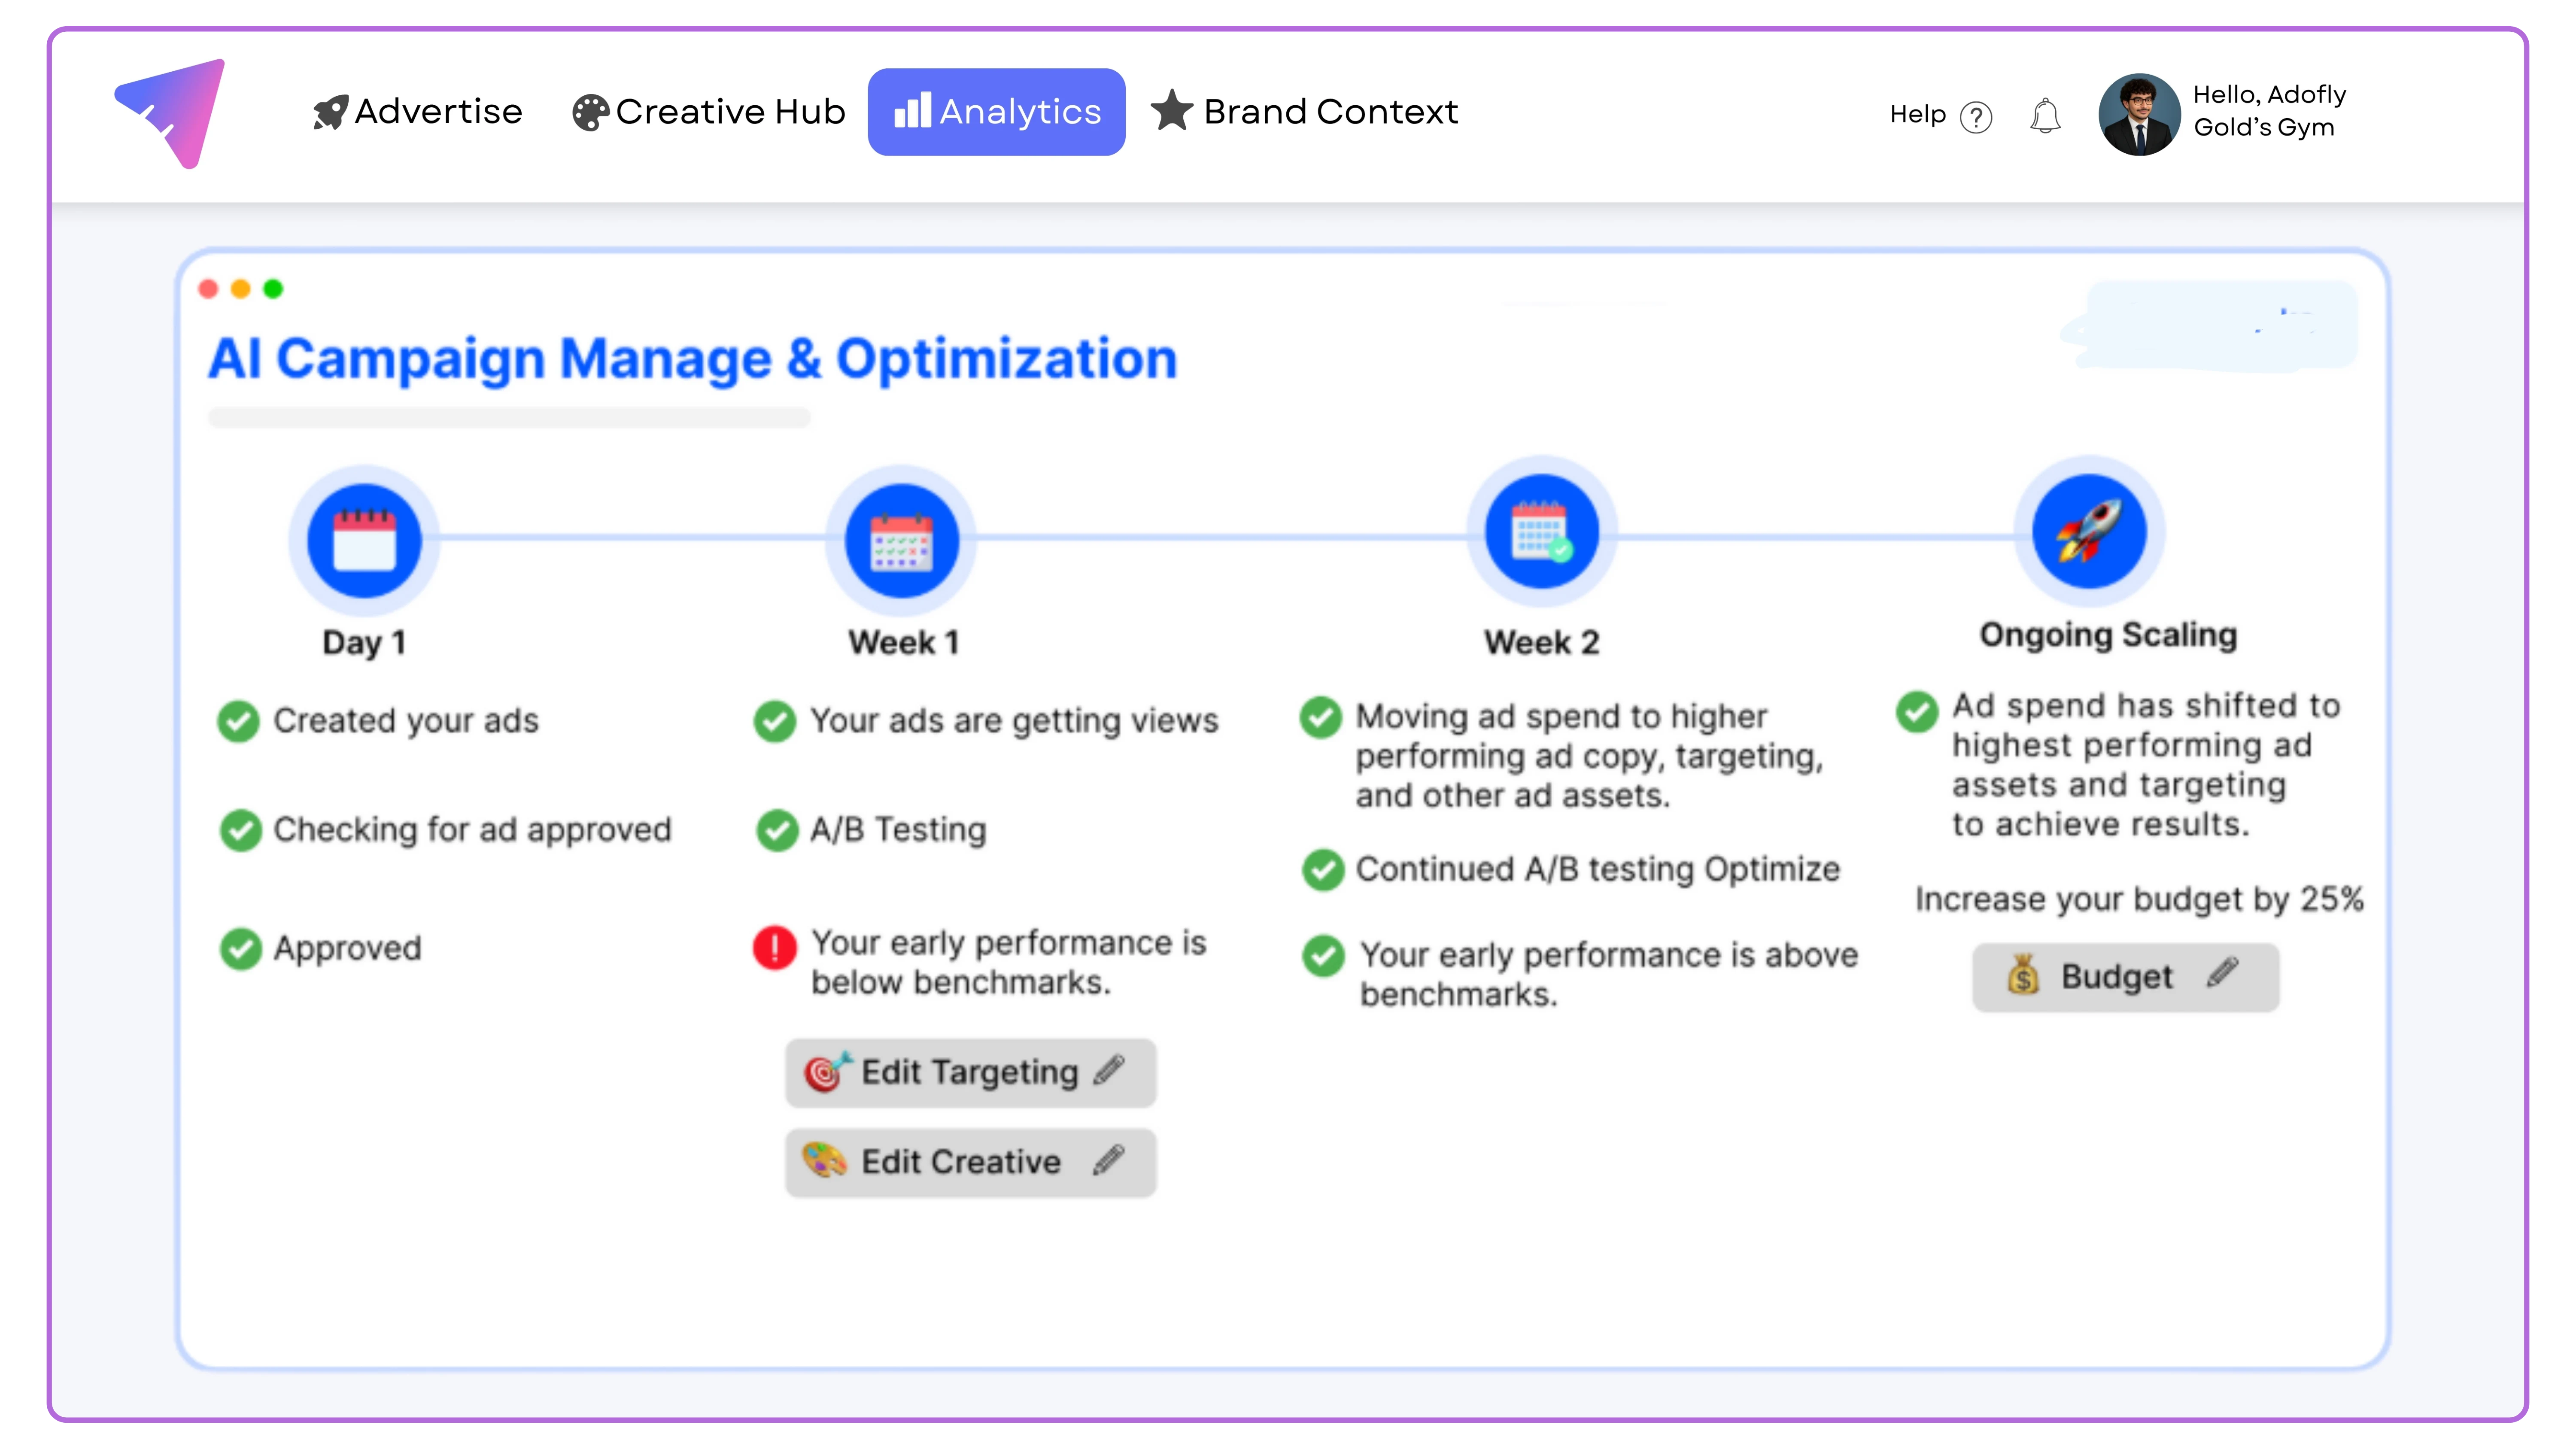The height and width of the screenshot is (1449, 2576).
Task: Click the green check beside Approved
Action: pos(240,949)
